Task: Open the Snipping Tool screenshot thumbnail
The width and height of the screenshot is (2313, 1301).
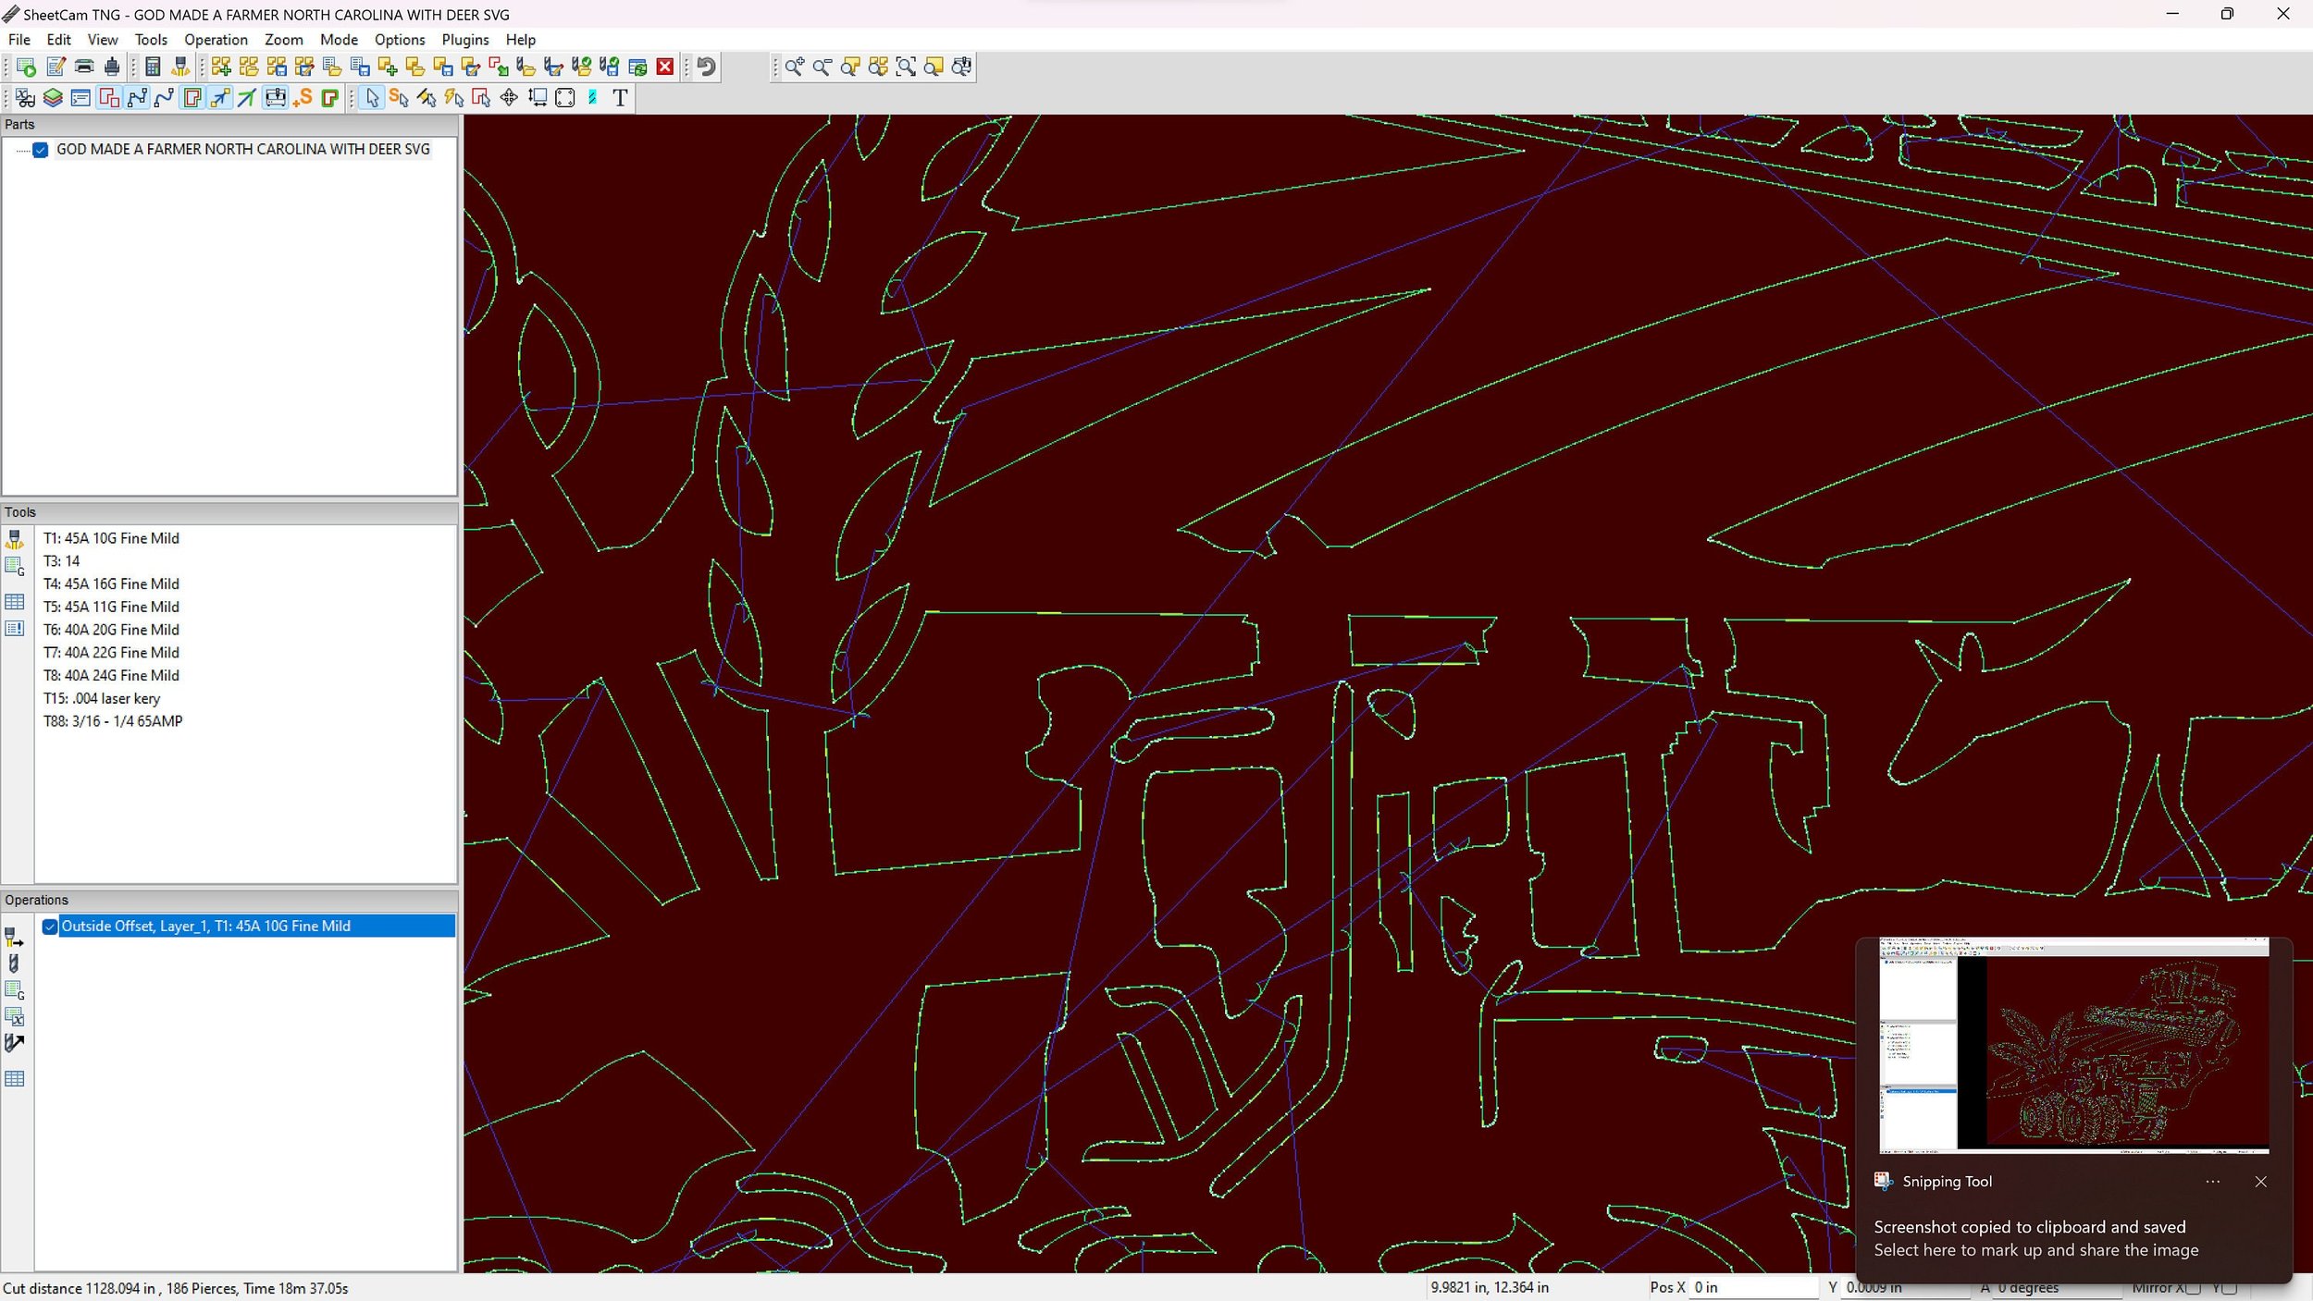Action: point(2073,1046)
